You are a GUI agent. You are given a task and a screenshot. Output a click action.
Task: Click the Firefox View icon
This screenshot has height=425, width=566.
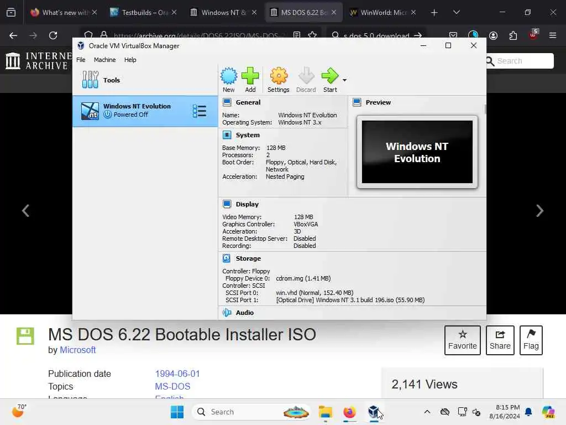(11, 13)
